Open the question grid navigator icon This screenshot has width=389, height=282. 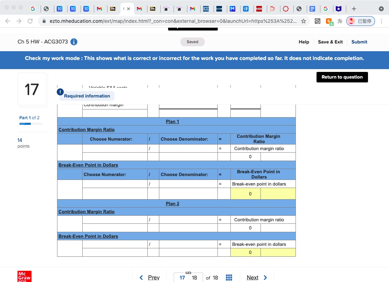point(229,277)
